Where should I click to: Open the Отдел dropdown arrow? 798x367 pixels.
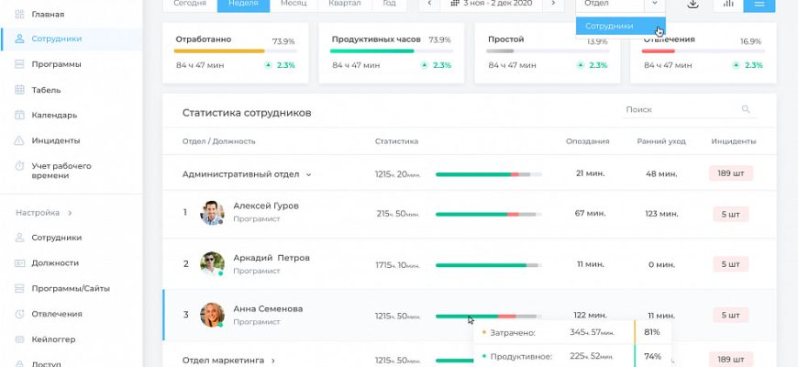(654, 5)
